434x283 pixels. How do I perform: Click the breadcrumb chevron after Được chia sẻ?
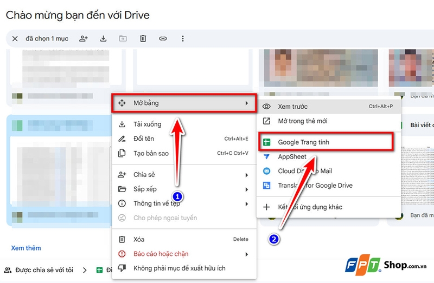click(x=85, y=270)
